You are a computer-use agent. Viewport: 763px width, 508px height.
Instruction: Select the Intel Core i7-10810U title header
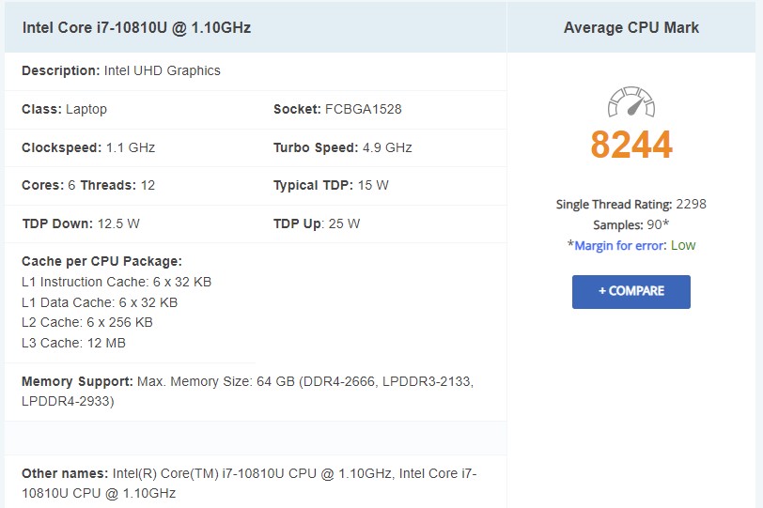(135, 27)
